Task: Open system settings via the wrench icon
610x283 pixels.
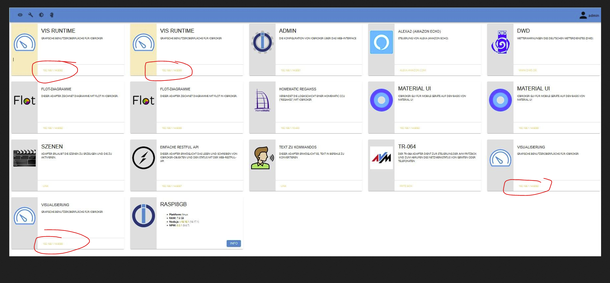Action: (31, 15)
